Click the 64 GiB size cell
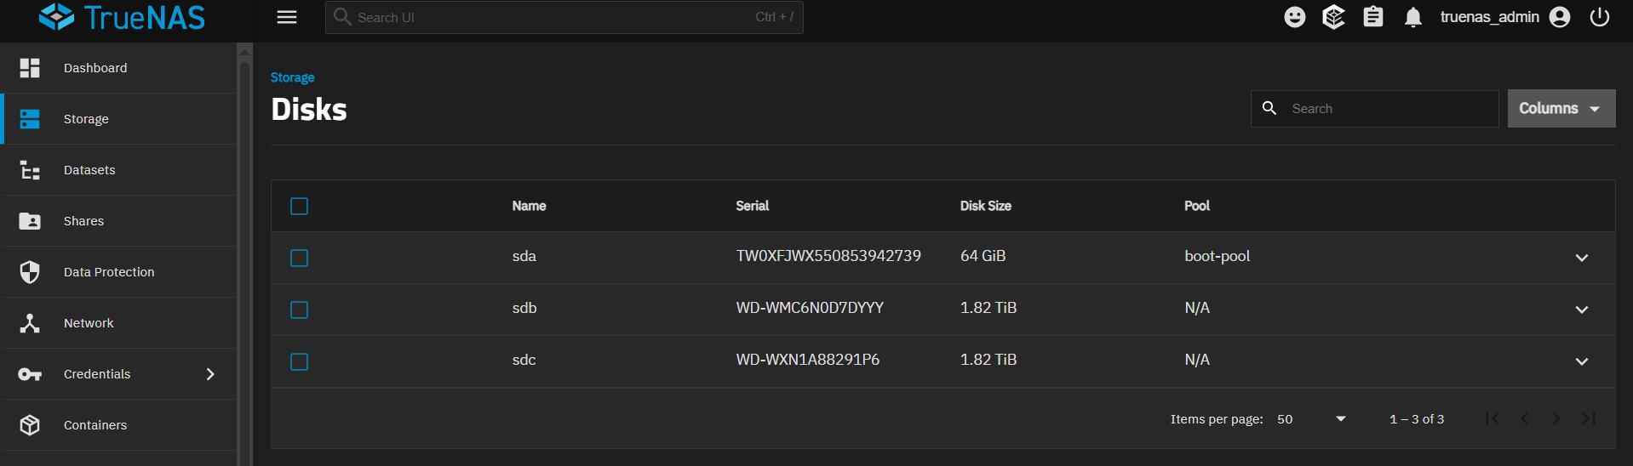Image resolution: width=1633 pixels, height=466 pixels. pos(983,256)
